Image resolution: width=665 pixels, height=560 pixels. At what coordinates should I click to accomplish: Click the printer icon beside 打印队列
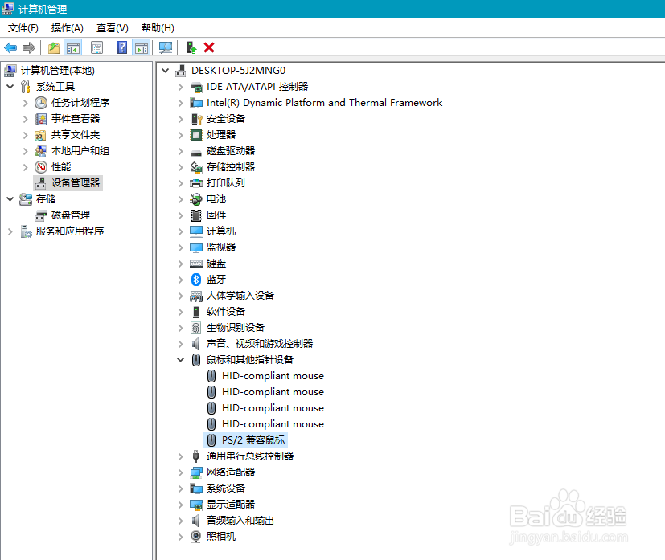[x=196, y=183]
